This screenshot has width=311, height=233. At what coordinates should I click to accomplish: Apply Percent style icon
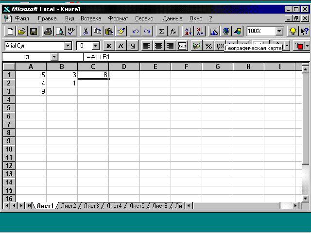[208, 46]
